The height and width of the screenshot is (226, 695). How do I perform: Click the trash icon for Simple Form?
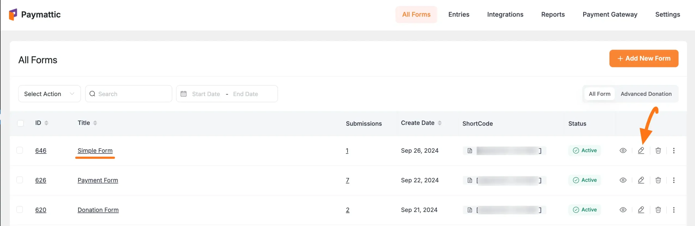pyautogui.click(x=658, y=151)
